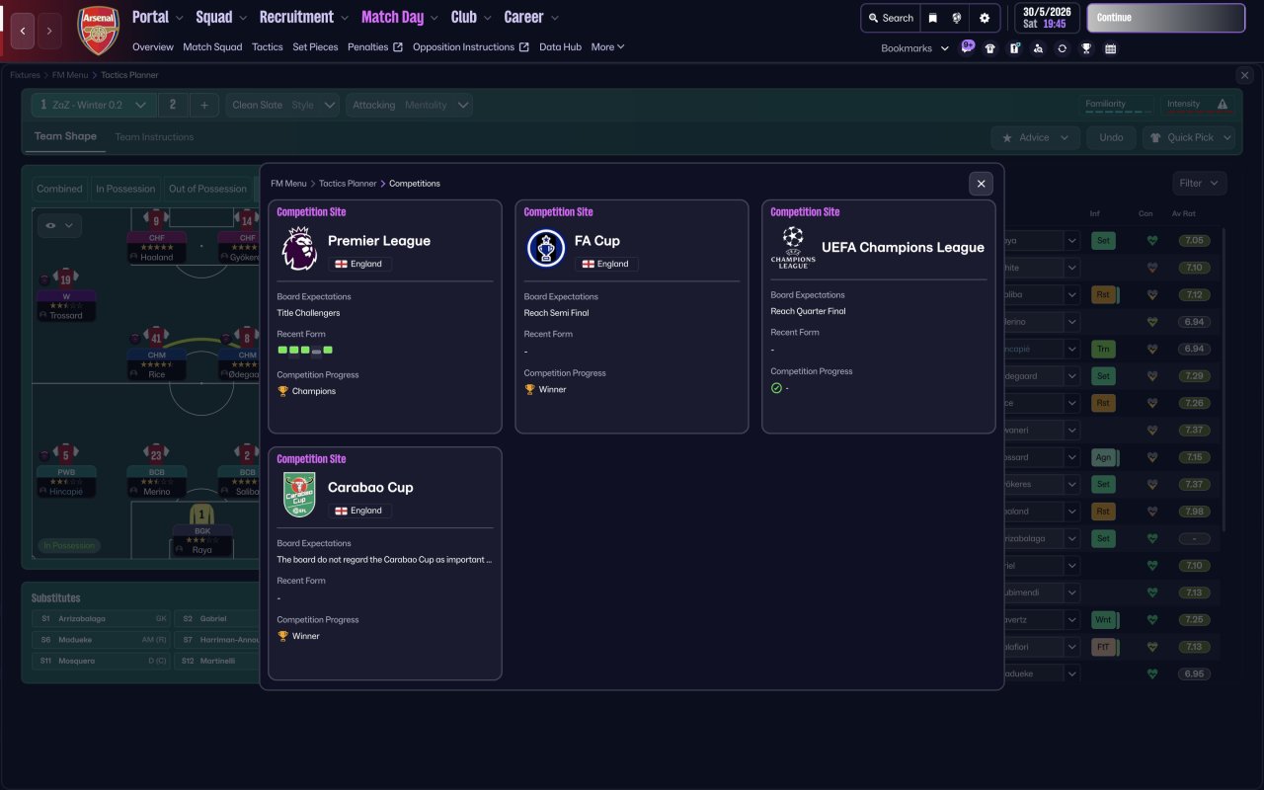Screen dimensions: 1264x790
Task: Go to the Overview tab
Action: (153, 47)
